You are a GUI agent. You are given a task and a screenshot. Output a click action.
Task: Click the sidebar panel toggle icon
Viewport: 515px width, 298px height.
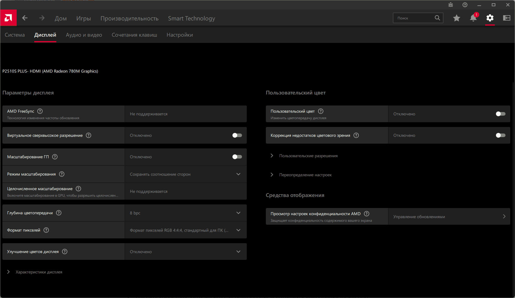point(506,18)
